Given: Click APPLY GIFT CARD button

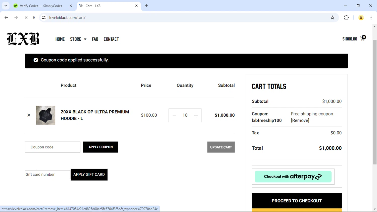Looking at the screenshot, I should point(89,175).
